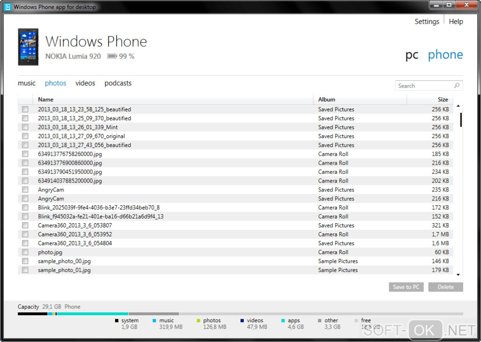Image resolution: width=481 pixels, height=342 pixels.
Task: Click the Lumia 920 phone thumbnail
Action: (x=28, y=47)
